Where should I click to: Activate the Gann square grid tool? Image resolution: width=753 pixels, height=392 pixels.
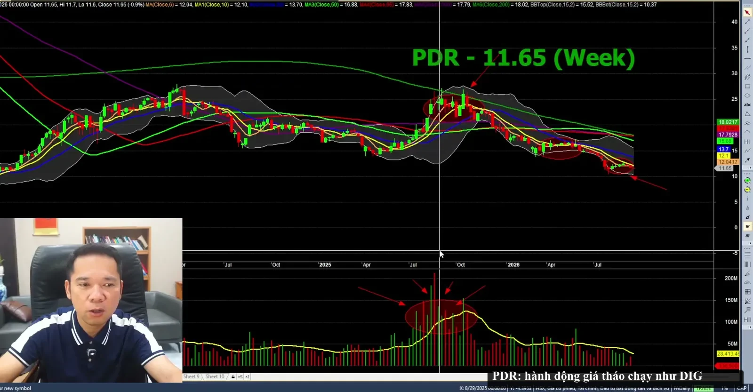click(x=747, y=292)
